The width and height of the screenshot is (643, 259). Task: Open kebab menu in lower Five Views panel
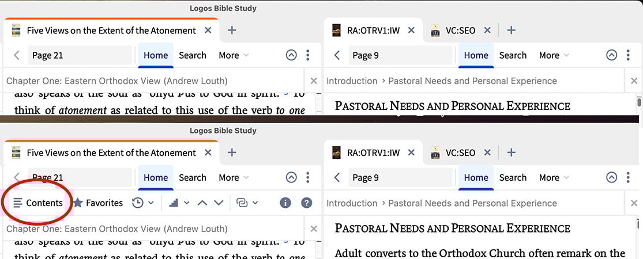308,178
